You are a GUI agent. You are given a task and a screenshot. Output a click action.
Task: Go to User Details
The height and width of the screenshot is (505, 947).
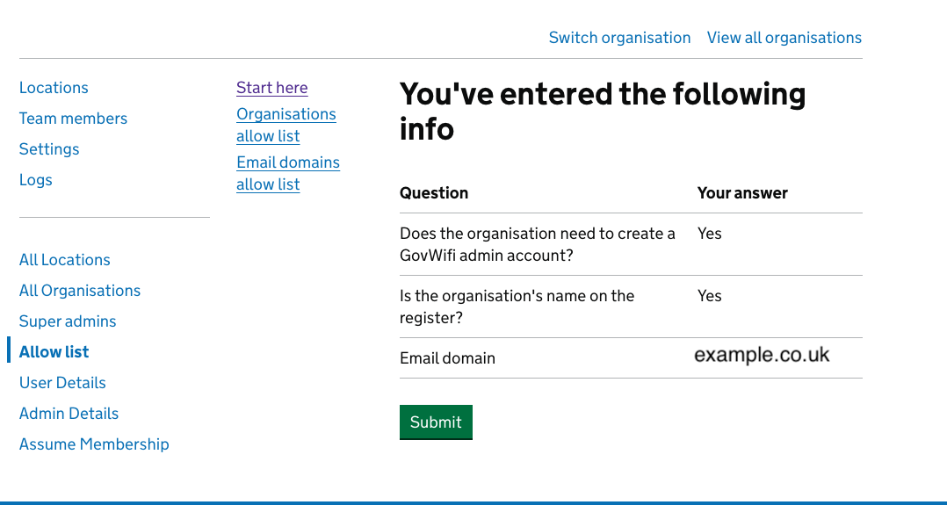pos(62,383)
